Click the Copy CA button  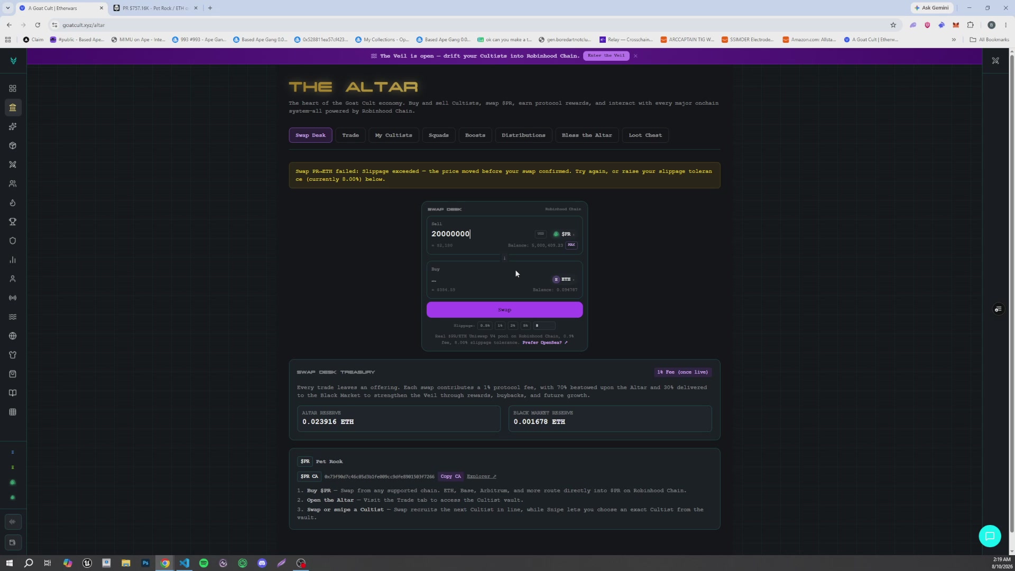(451, 476)
